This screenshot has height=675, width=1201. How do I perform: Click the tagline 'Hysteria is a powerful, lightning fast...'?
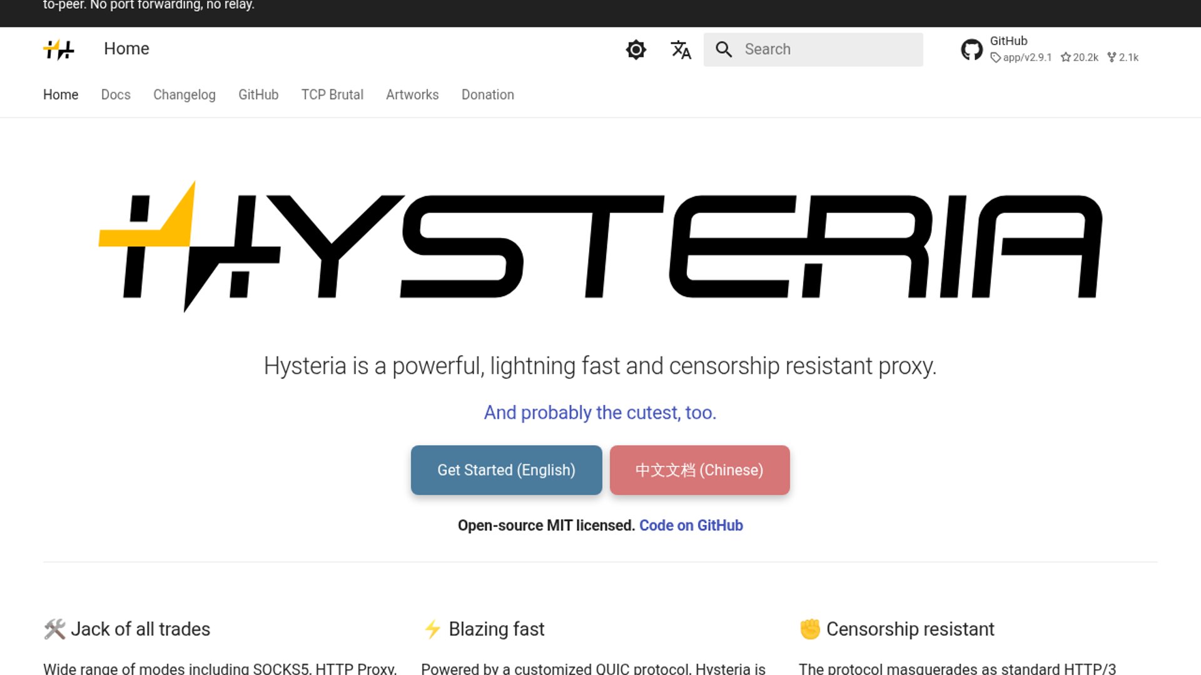point(600,366)
